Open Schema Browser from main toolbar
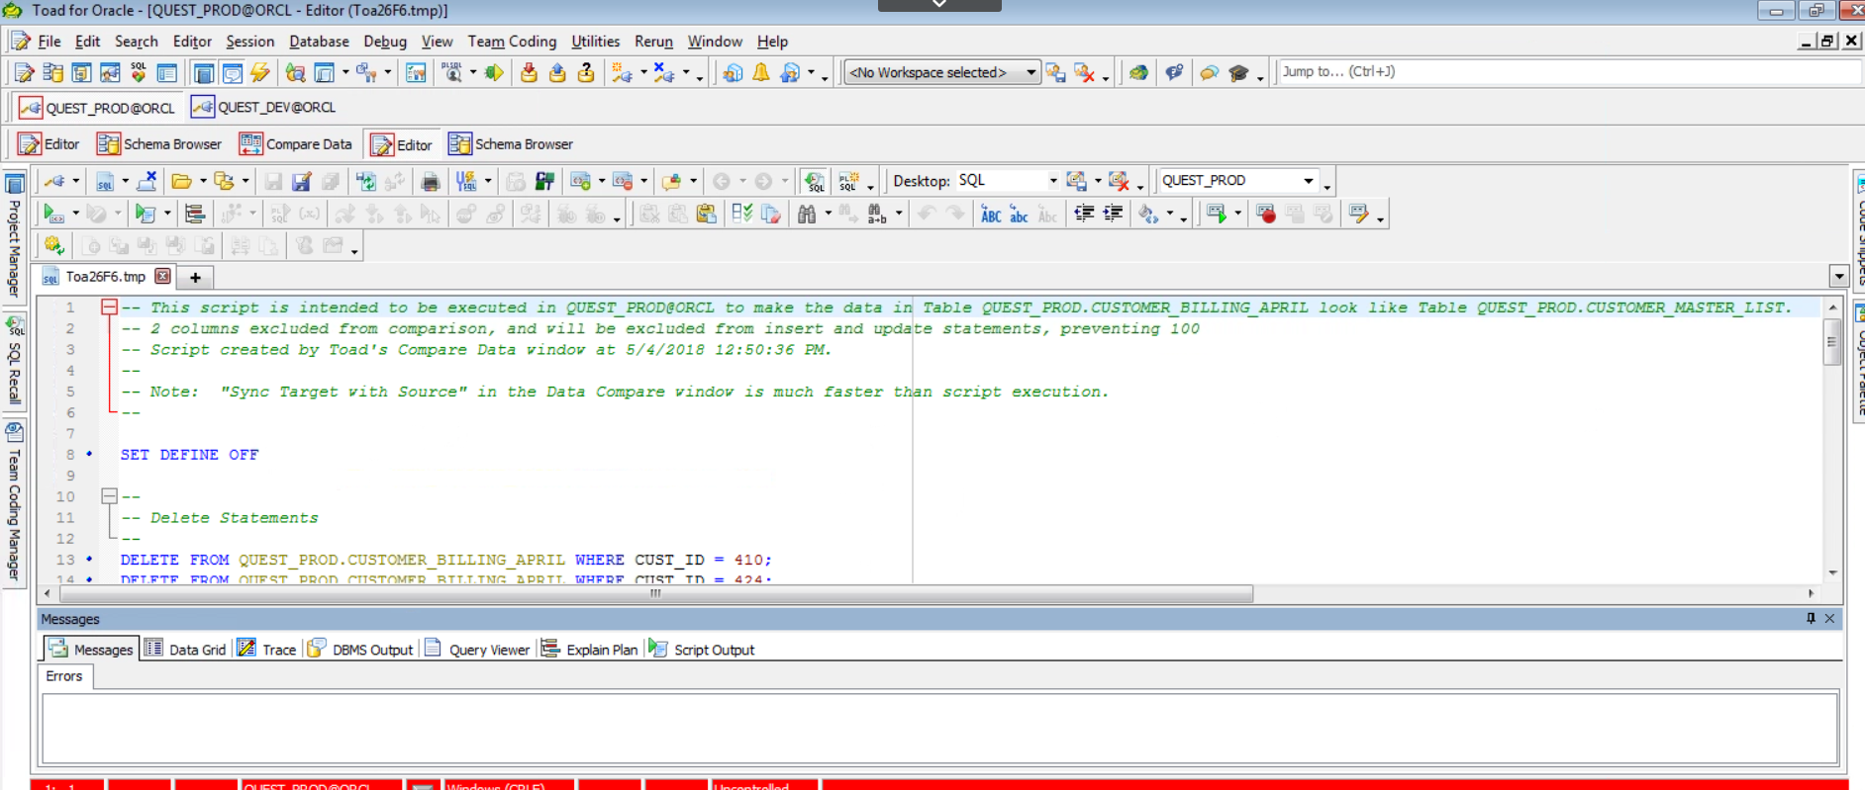Screen dimensions: 1865x790 52,73
